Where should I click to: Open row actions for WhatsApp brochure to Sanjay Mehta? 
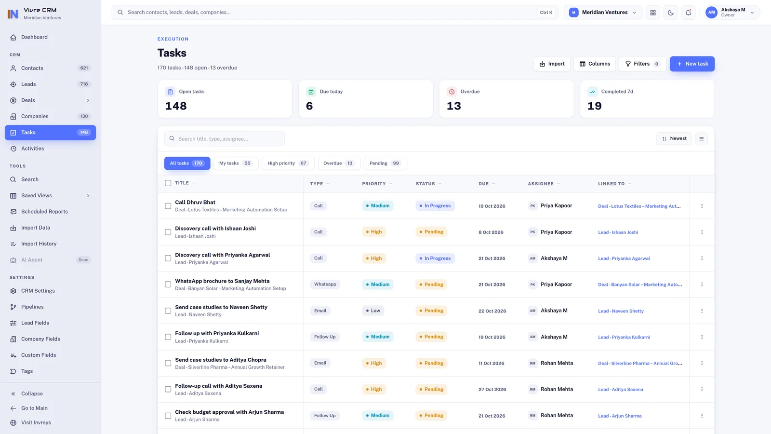click(702, 285)
